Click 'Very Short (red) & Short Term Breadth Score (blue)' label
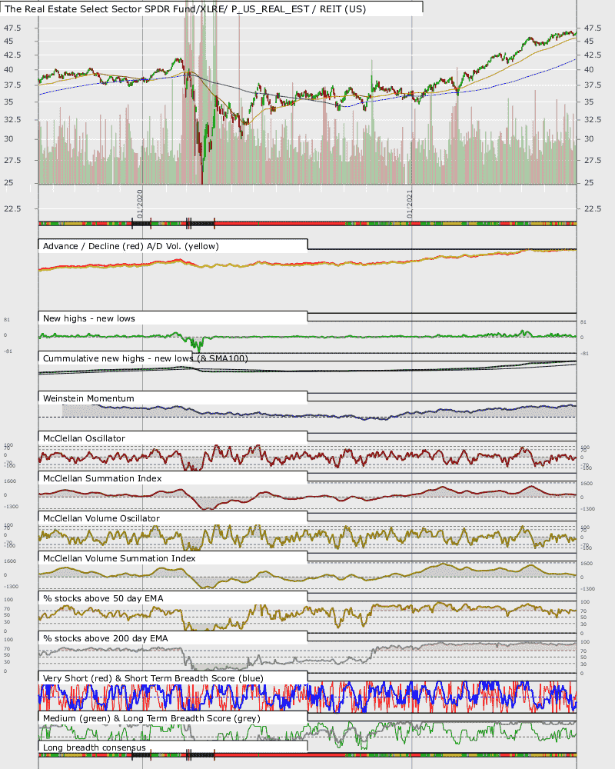 point(153,678)
